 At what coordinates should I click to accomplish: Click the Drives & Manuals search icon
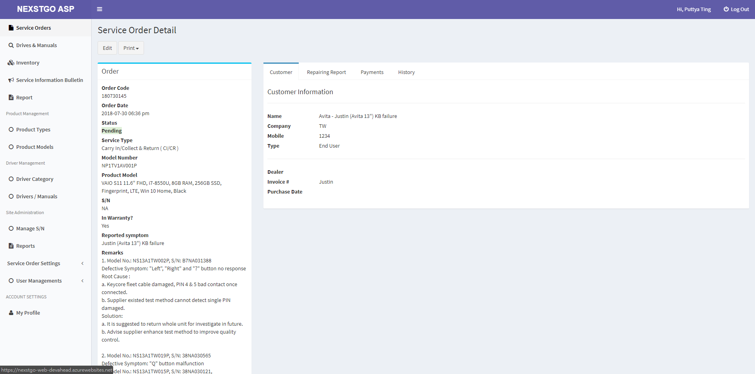[11, 46]
